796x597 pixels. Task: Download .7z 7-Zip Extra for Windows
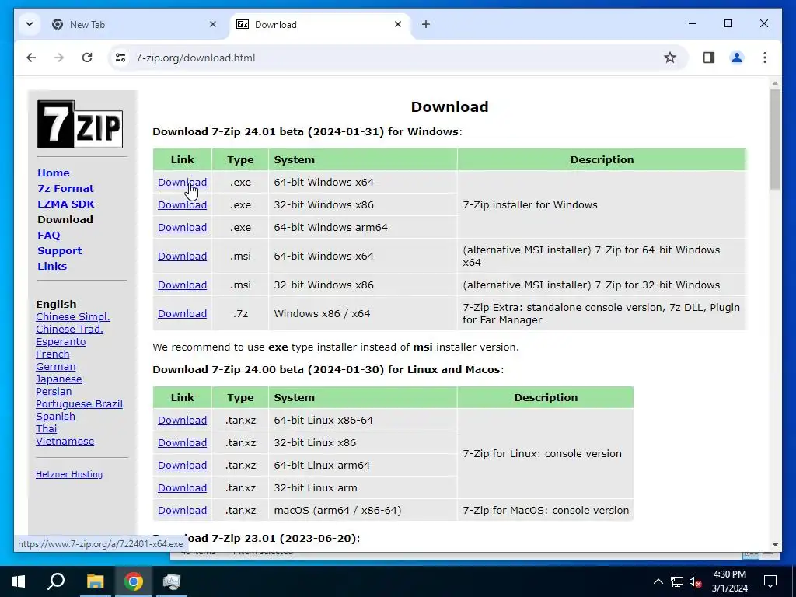click(x=182, y=314)
